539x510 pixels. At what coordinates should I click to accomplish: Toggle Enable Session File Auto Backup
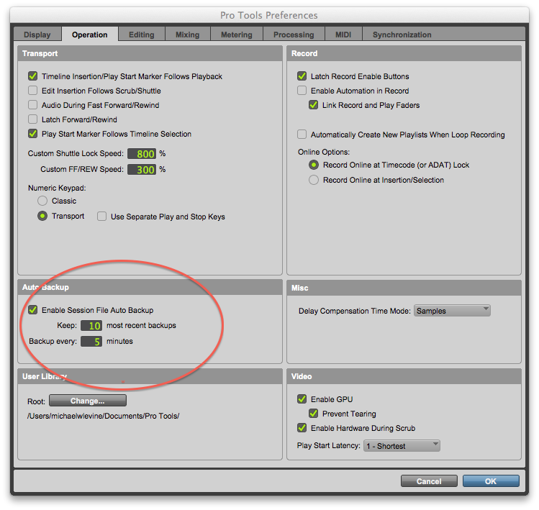point(32,310)
